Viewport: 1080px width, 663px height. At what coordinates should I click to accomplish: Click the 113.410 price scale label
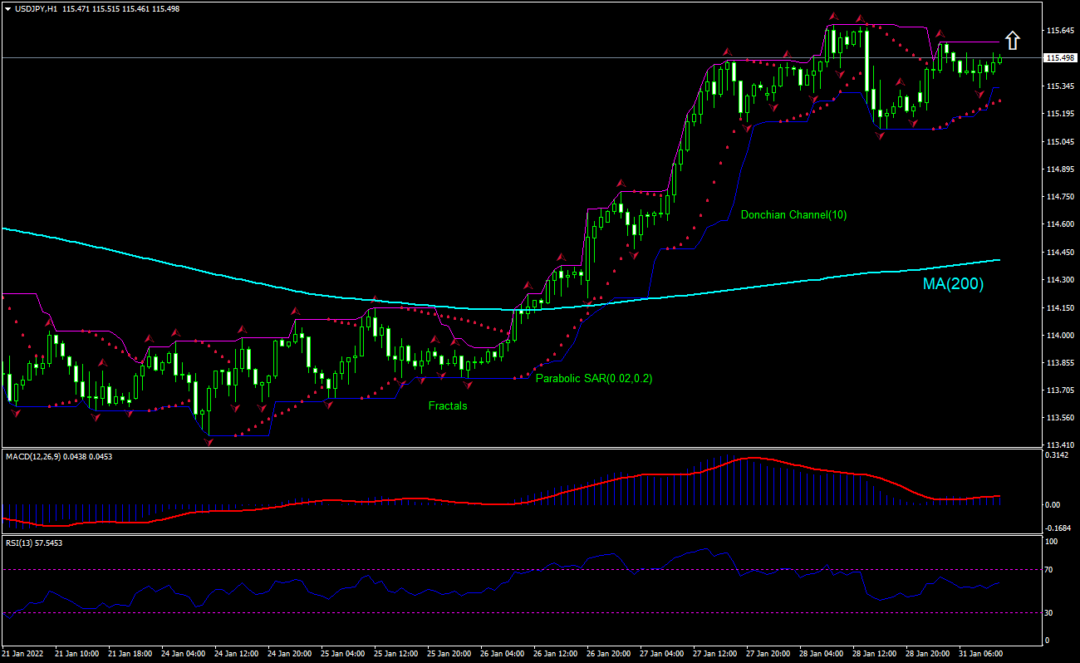pyautogui.click(x=1059, y=444)
